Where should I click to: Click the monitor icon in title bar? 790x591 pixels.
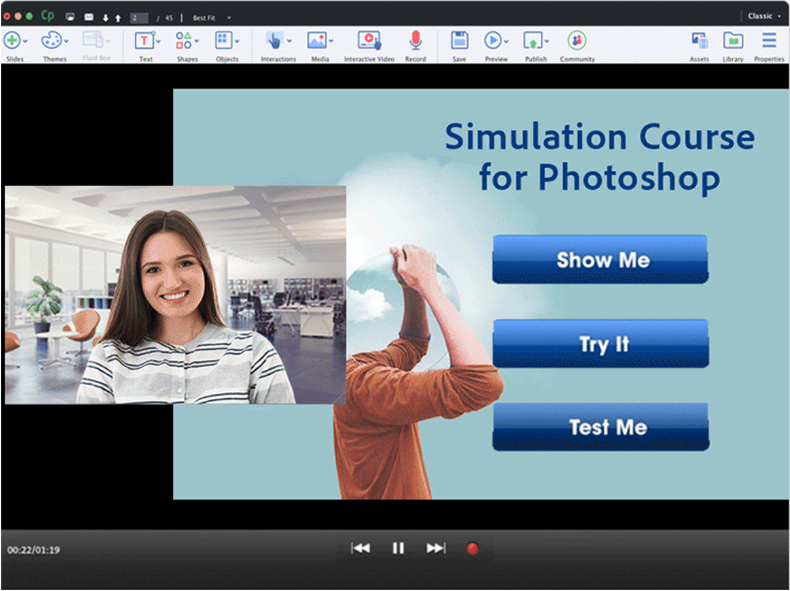[70, 17]
